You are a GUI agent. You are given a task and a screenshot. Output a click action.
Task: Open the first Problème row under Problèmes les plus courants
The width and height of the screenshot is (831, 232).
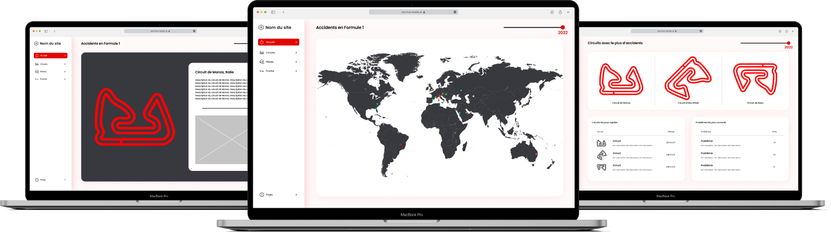(x=739, y=142)
